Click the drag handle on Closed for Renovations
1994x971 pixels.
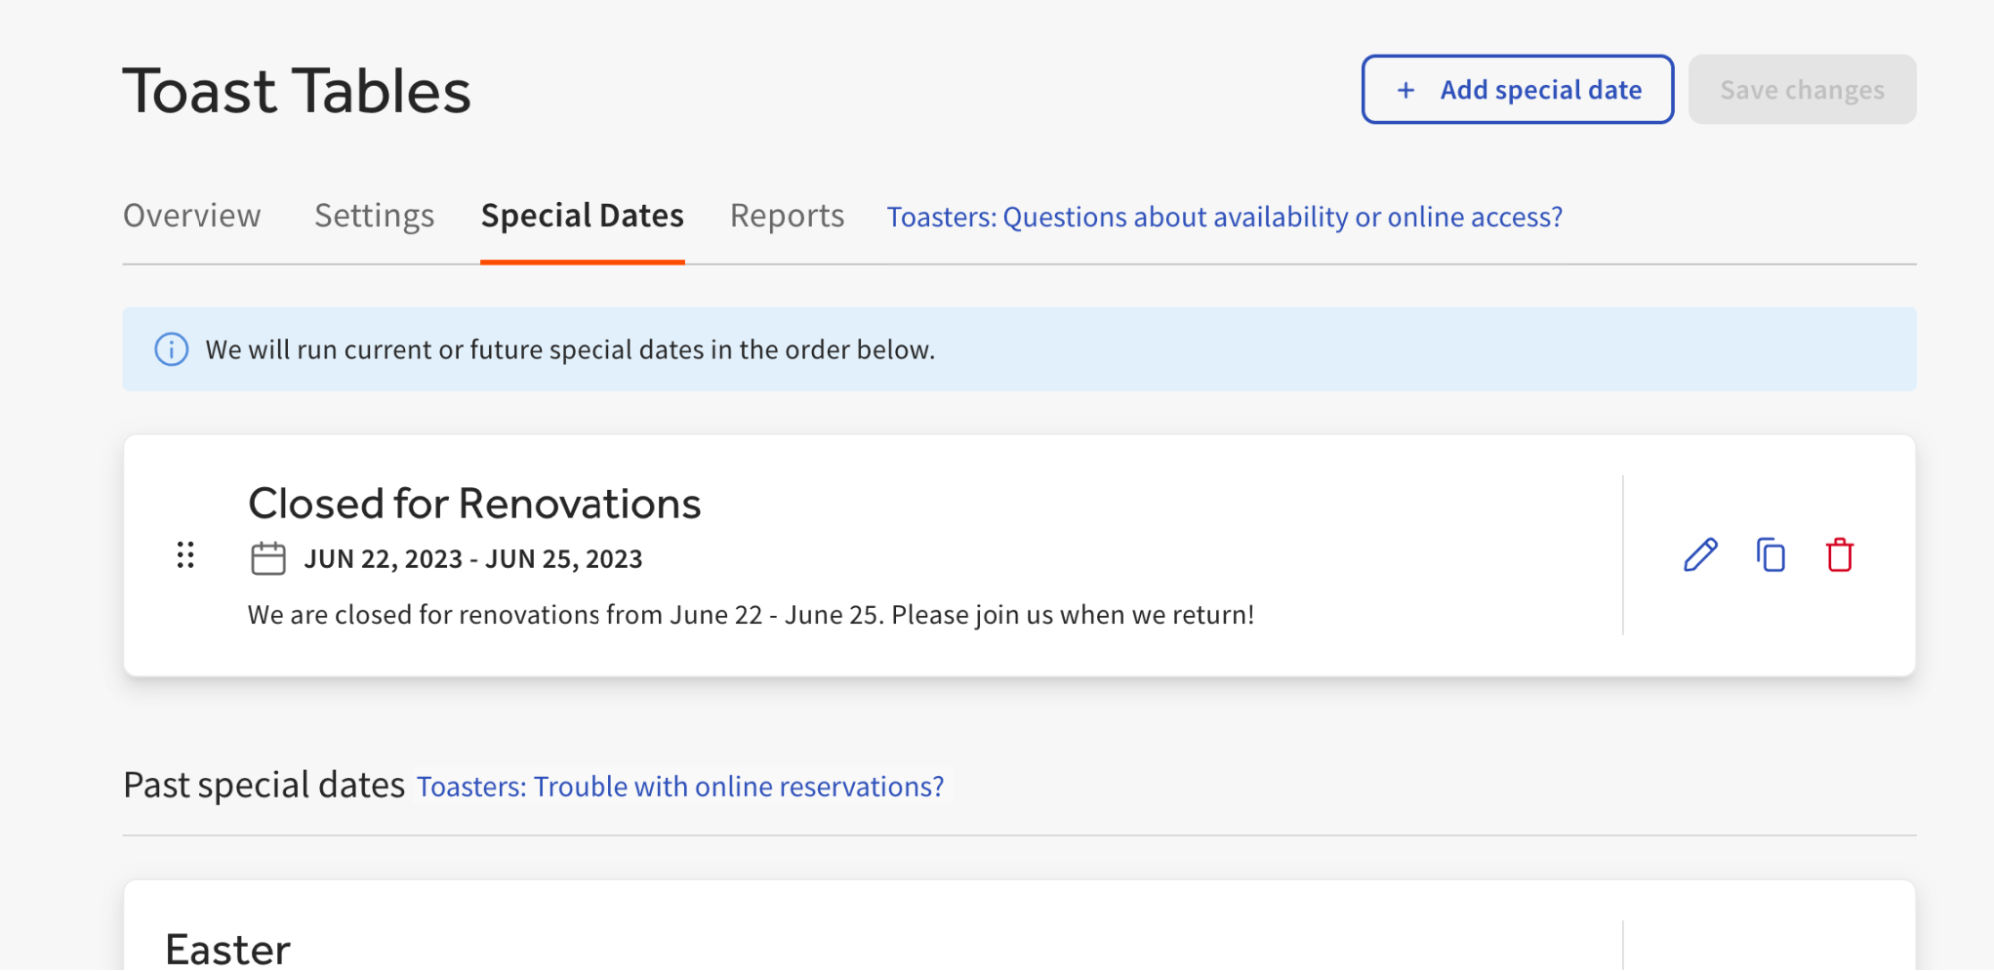click(x=185, y=555)
